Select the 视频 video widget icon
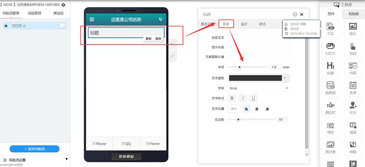Image resolution: width=365 pixels, height=167 pixels. pyautogui.click(x=353, y=127)
